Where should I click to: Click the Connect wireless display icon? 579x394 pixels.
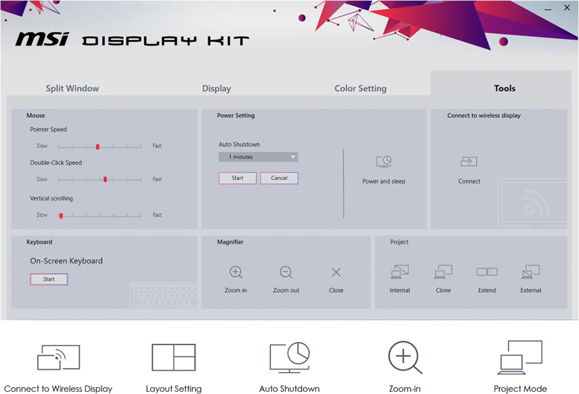pos(469,161)
